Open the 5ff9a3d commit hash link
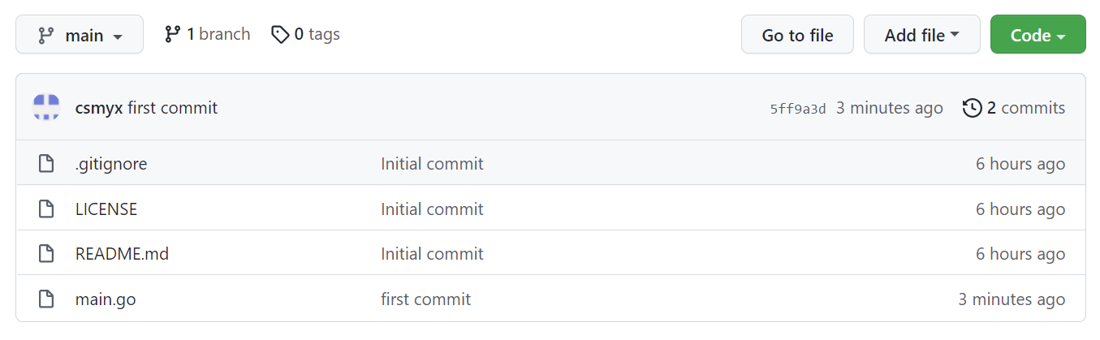The width and height of the screenshot is (1100, 340). point(798,109)
